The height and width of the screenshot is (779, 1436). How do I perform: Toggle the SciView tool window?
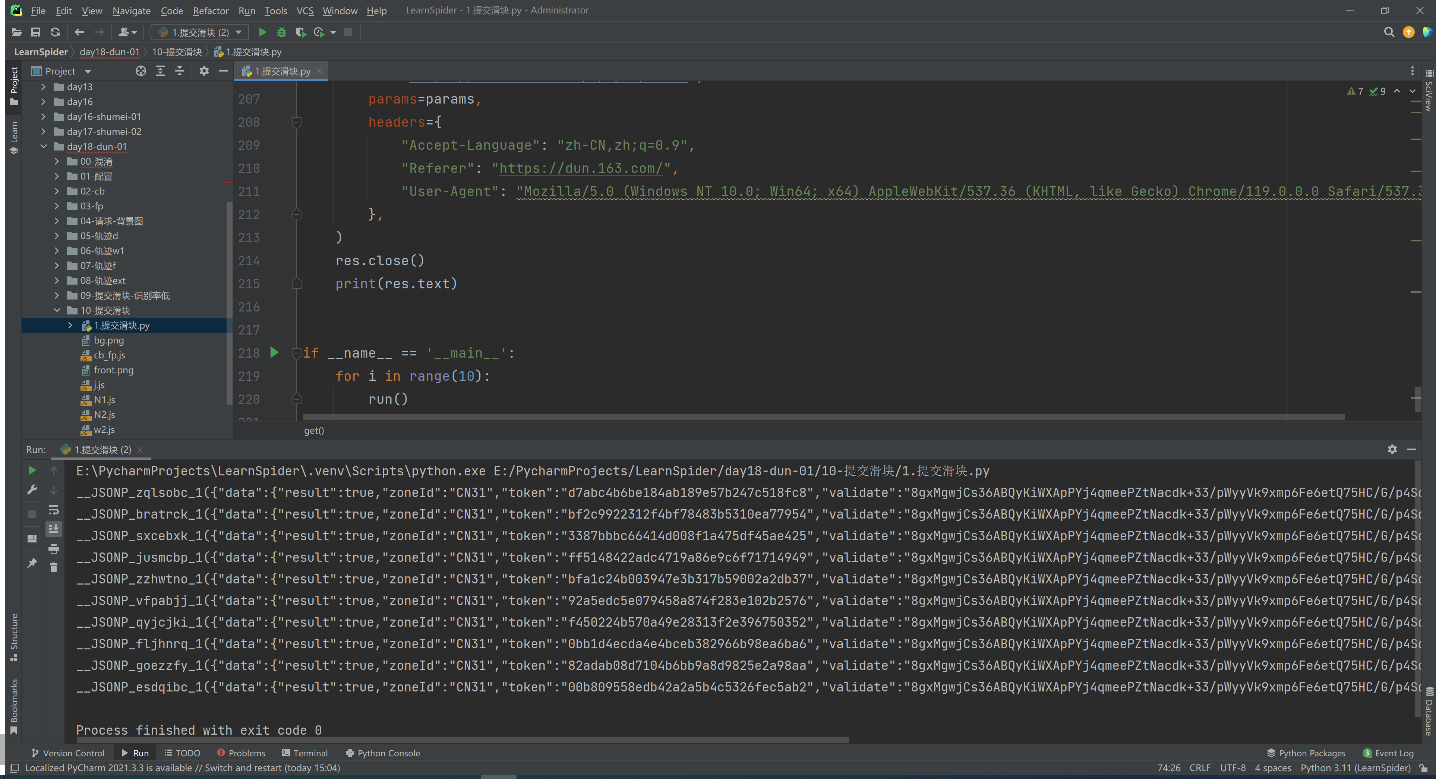(1428, 90)
